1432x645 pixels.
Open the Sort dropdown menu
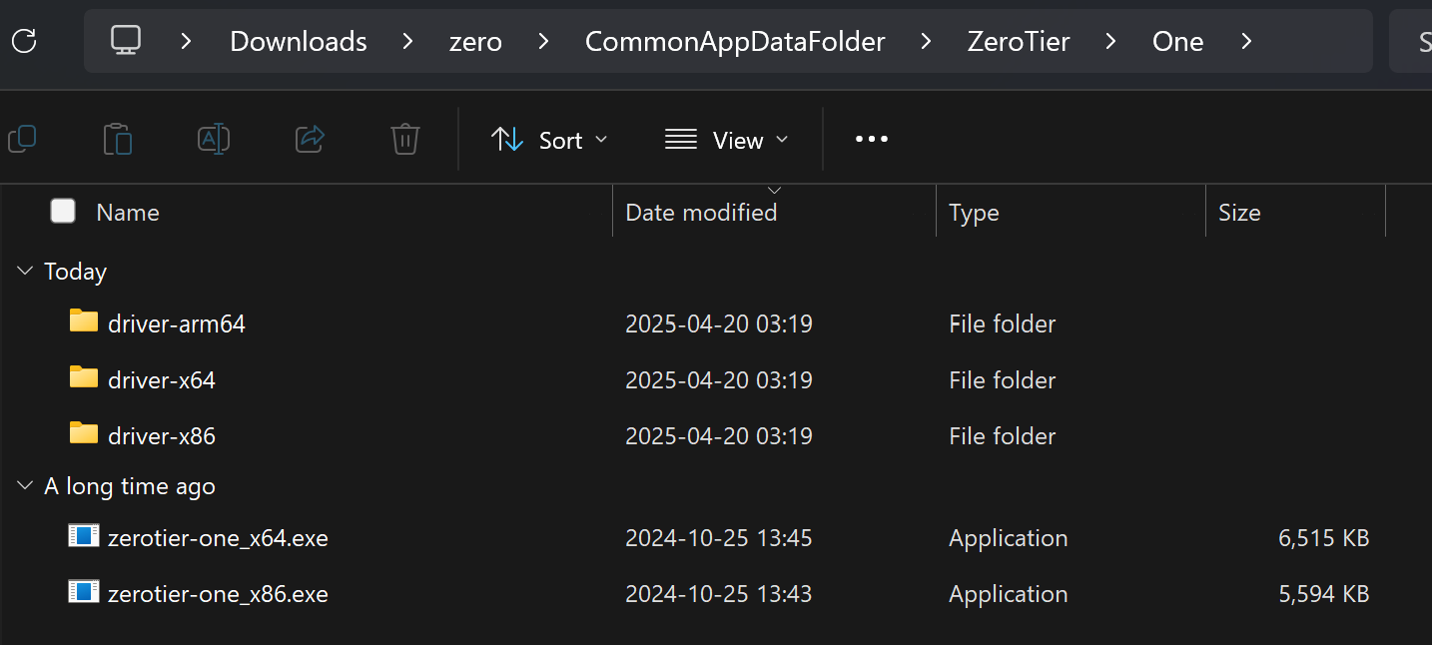[549, 140]
